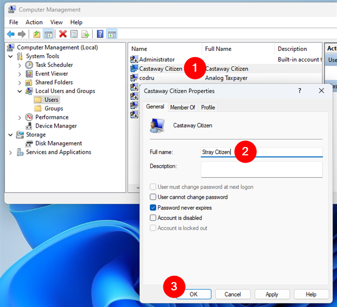Screen dimensions: 337x307
Task: Expand Services and Applications node
Action: 10,153
